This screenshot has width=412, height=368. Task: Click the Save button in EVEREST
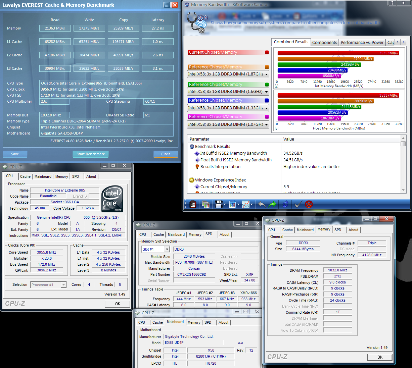(15, 154)
